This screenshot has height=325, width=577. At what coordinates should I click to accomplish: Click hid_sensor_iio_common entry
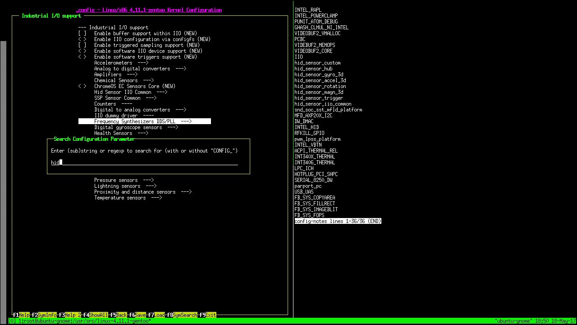[x=323, y=104]
